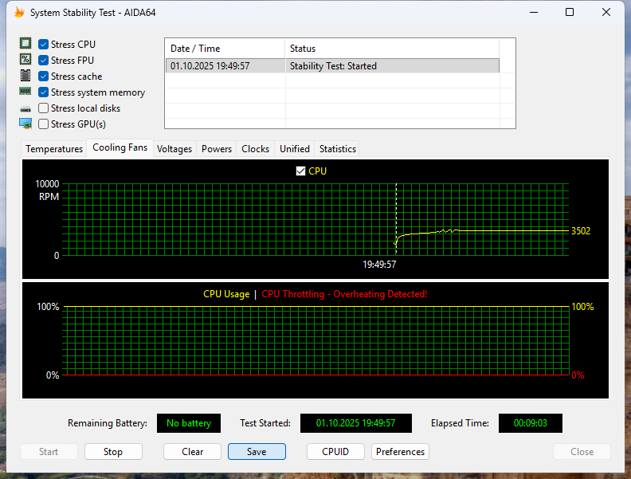Click the monitor icon beside Stress GPU(s)
This screenshot has width=631, height=479.
point(25,124)
